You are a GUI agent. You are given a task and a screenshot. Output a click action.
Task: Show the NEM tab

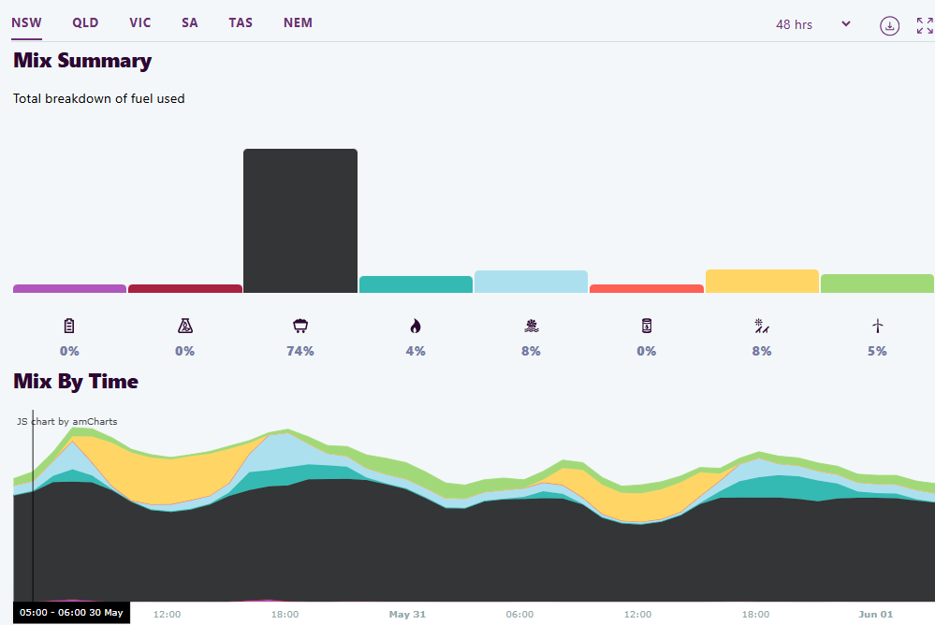pyautogui.click(x=298, y=22)
